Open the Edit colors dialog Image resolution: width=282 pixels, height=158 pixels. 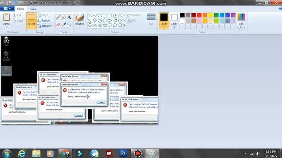click(241, 21)
